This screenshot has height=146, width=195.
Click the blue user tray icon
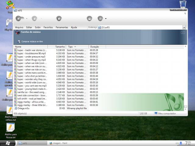tap(181, 143)
